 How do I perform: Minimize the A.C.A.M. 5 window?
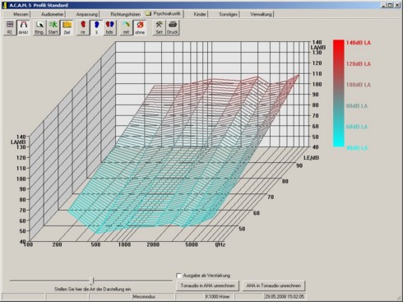point(383,5)
